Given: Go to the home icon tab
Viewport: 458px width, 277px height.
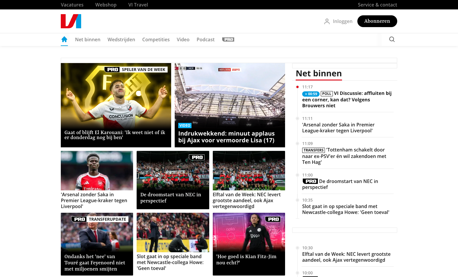Looking at the screenshot, I should point(64,39).
